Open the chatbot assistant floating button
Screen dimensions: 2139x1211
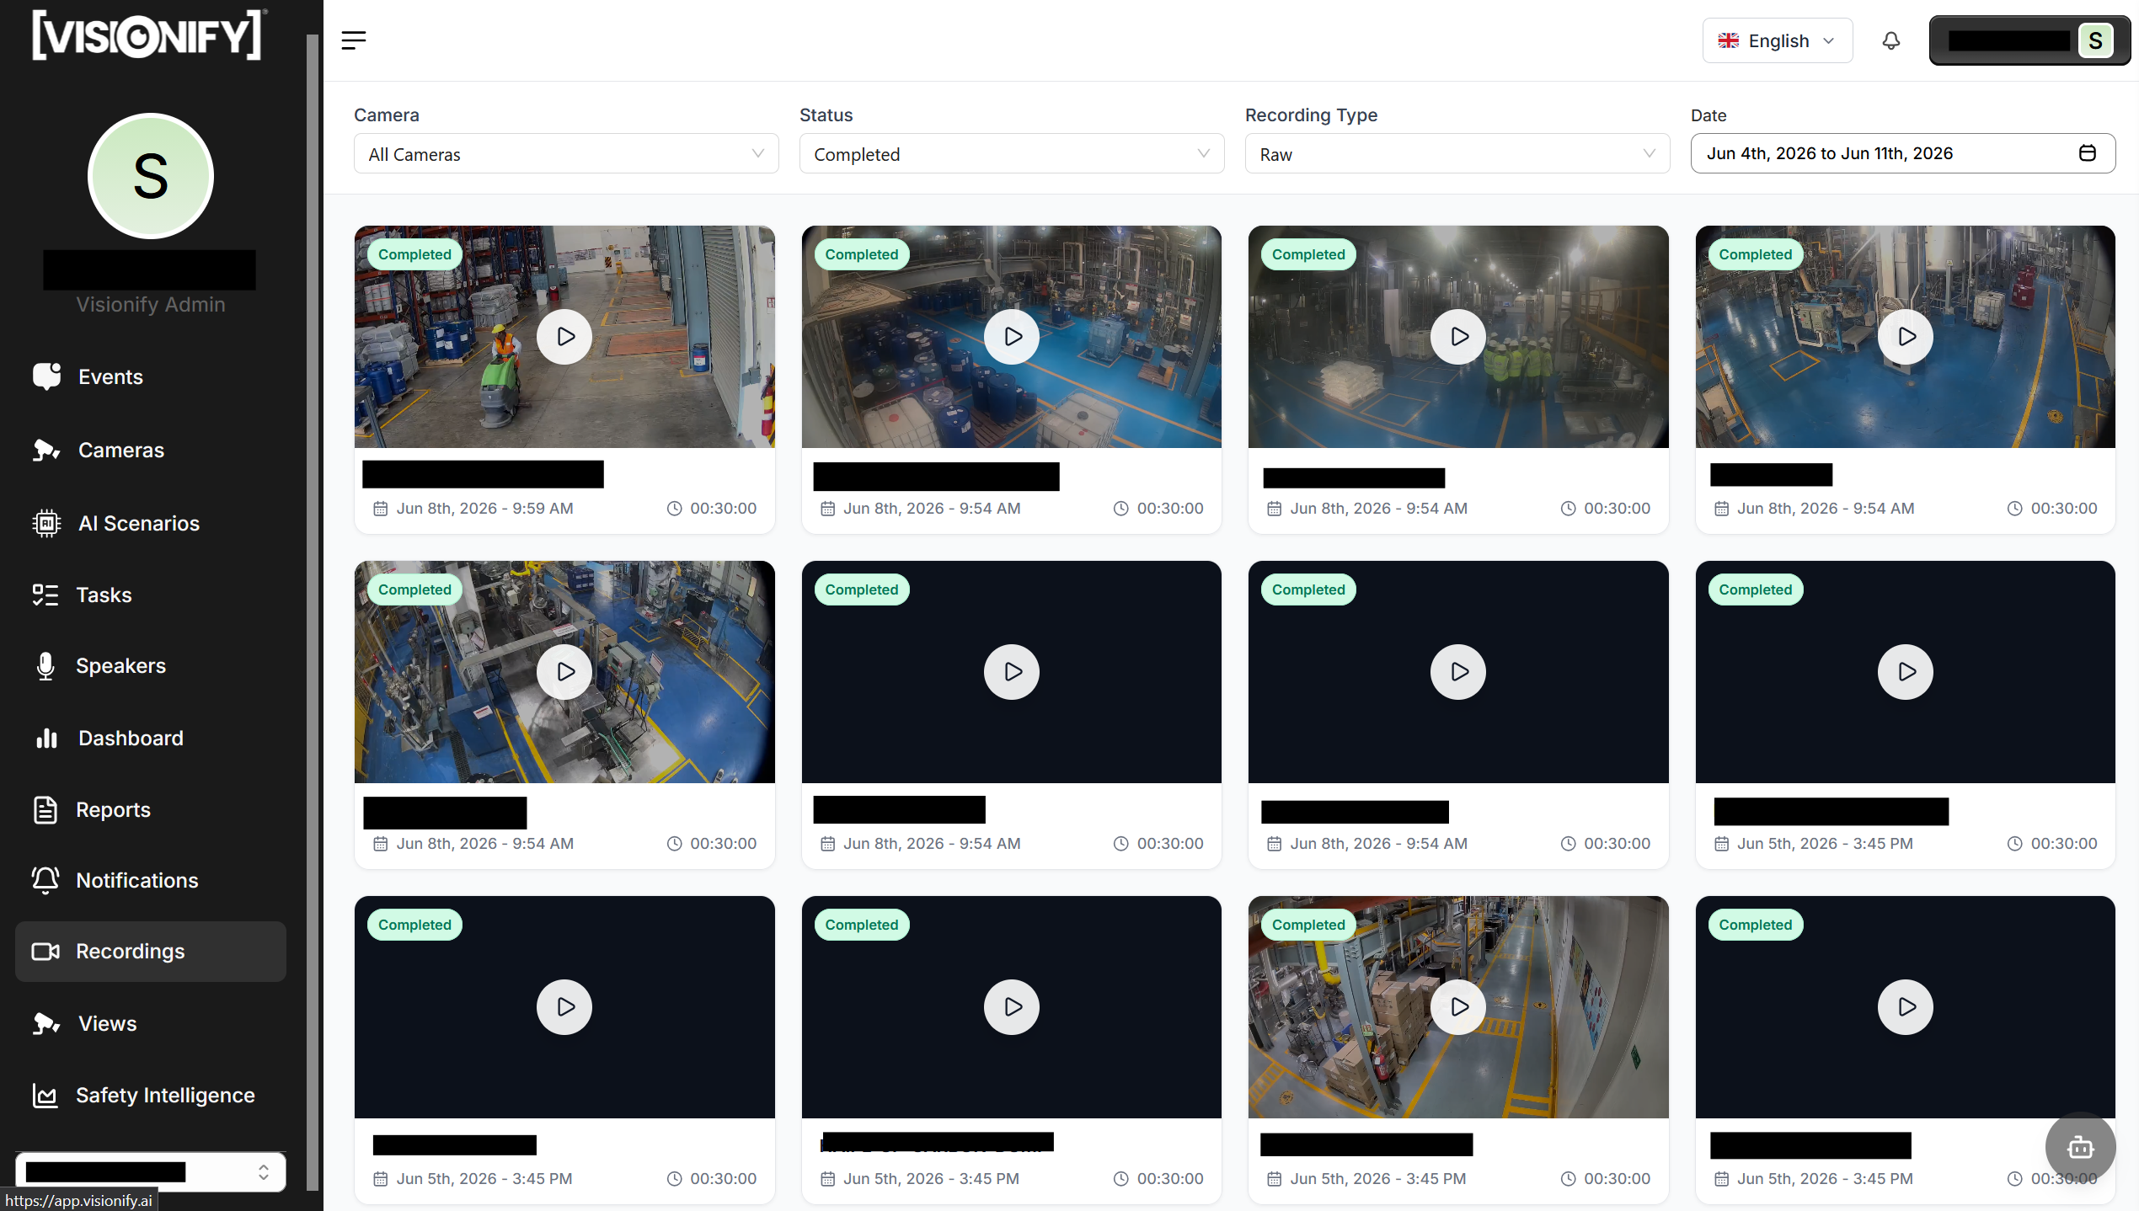click(x=2080, y=1147)
